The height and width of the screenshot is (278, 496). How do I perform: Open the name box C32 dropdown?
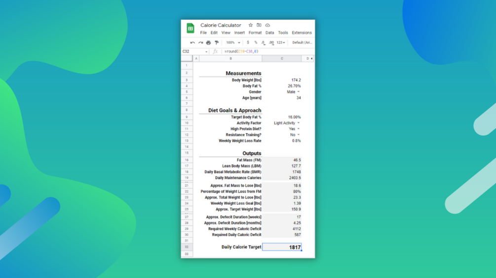click(206, 52)
